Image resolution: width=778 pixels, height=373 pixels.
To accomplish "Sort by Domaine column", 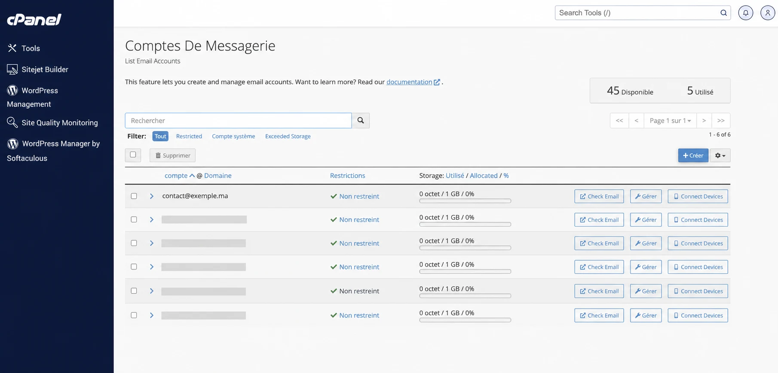I will coord(218,176).
